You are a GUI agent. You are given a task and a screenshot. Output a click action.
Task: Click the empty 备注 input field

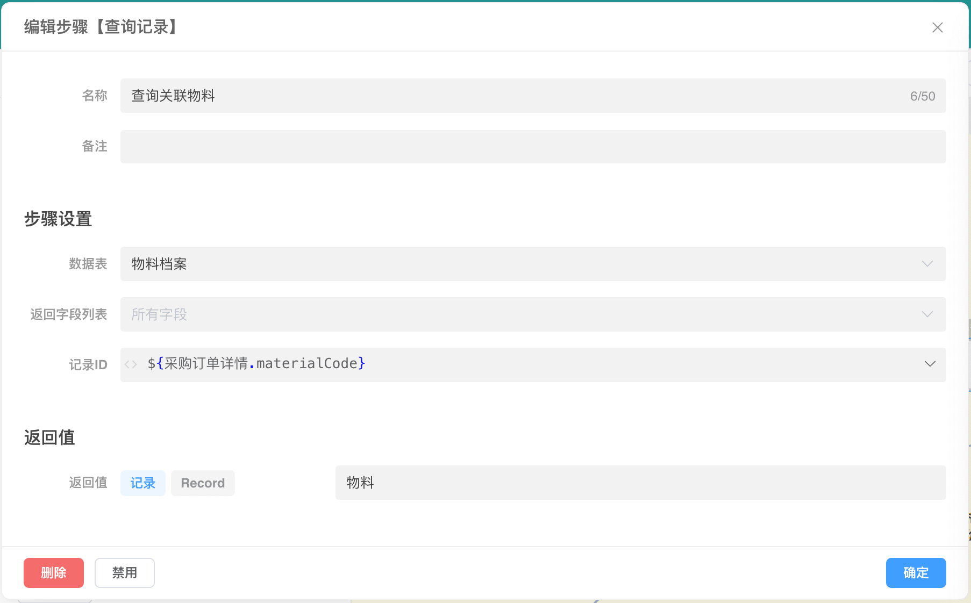pos(532,147)
